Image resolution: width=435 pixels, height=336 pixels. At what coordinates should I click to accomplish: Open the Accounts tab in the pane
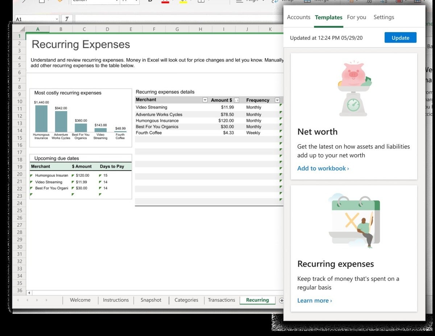[299, 17]
